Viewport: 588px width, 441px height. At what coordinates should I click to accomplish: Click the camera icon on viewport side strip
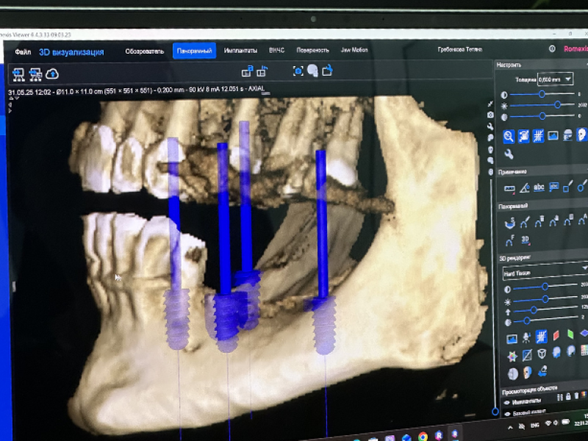pos(490,115)
